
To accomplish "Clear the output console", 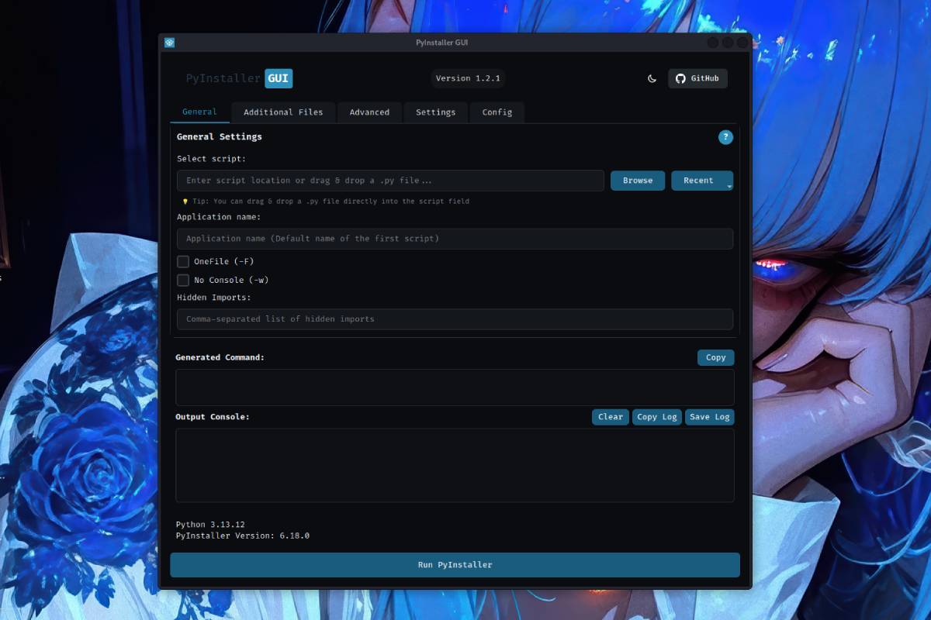I will click(611, 417).
